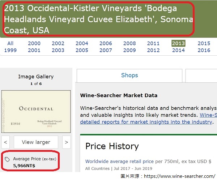This screenshot has width=217, height=180.
Task: Choose the 2000 vintage
Action: [34, 43]
